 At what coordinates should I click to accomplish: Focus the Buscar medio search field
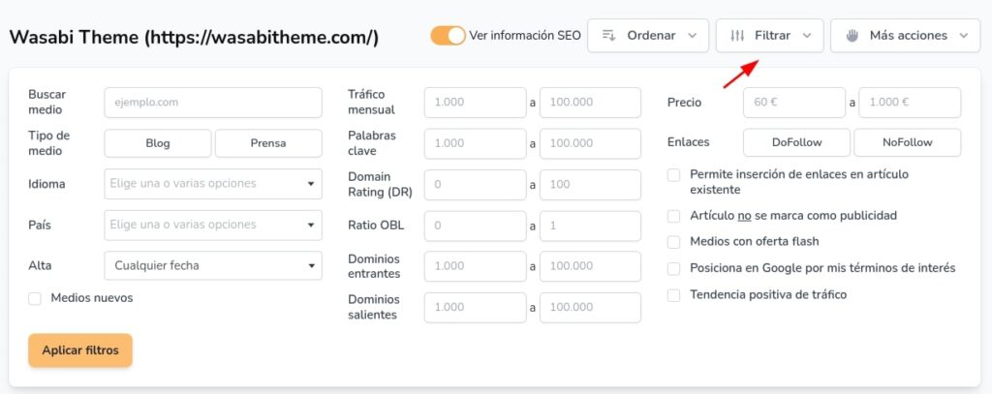pyautogui.click(x=213, y=103)
